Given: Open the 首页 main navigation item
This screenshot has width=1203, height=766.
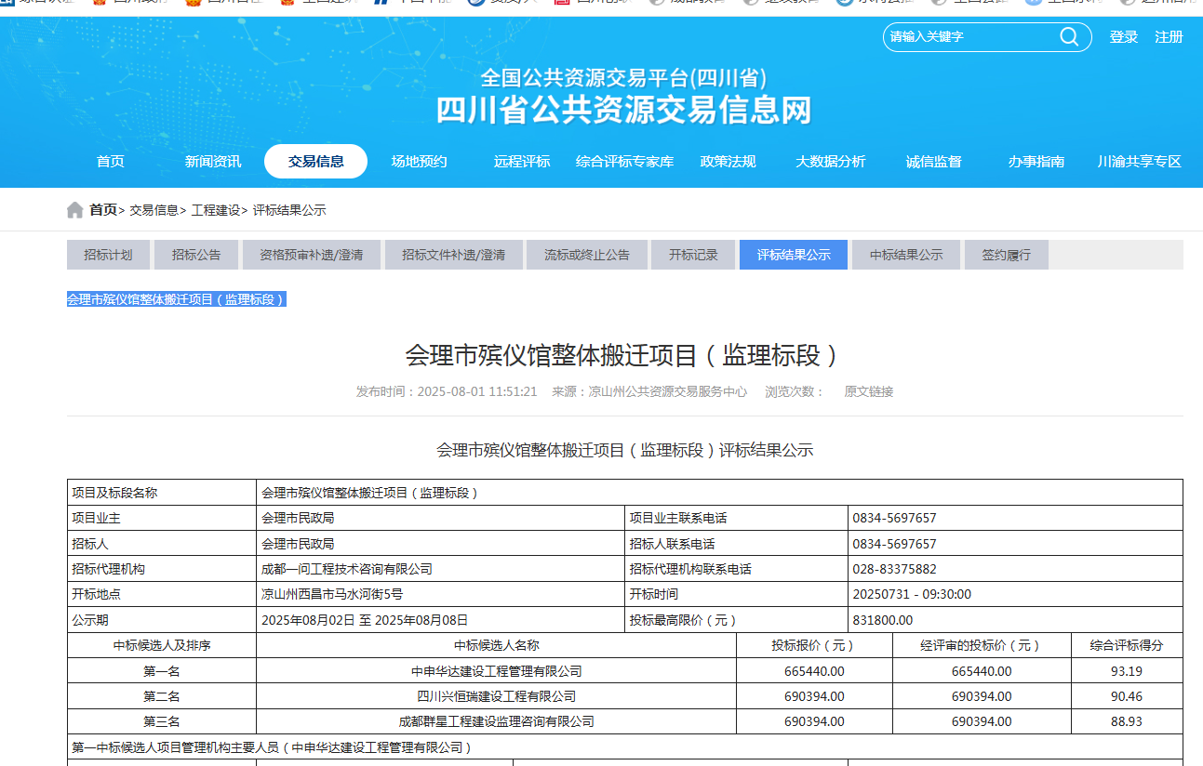Looking at the screenshot, I should pos(110,162).
